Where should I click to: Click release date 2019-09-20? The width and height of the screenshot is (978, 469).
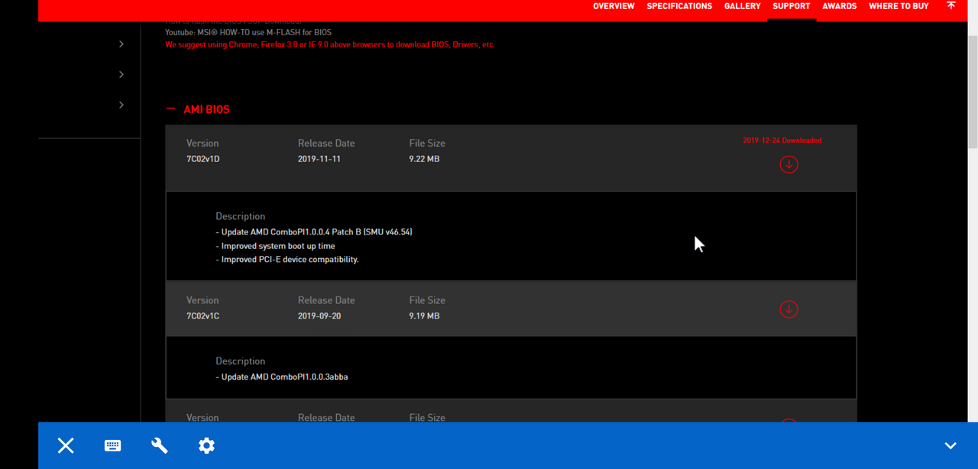[319, 315]
